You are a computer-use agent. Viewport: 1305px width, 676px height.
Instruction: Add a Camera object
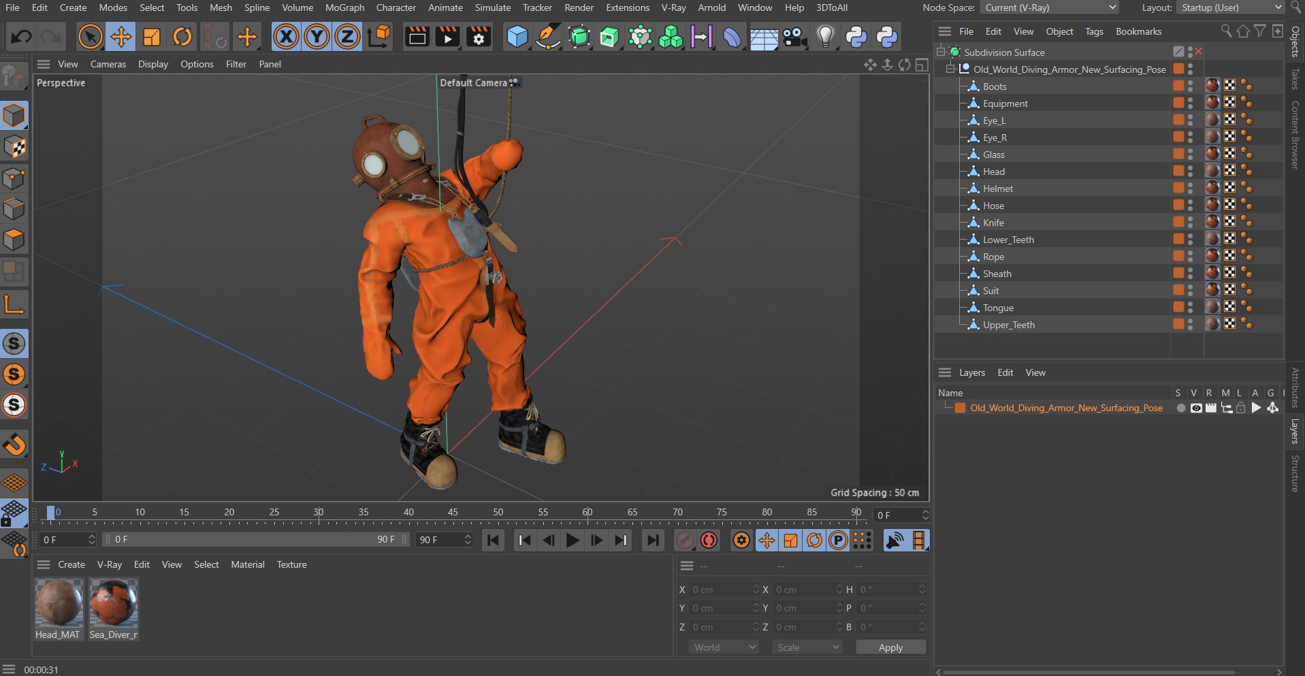point(794,37)
